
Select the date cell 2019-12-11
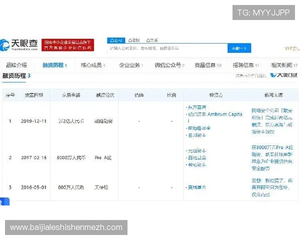pyautogui.click(x=33, y=121)
